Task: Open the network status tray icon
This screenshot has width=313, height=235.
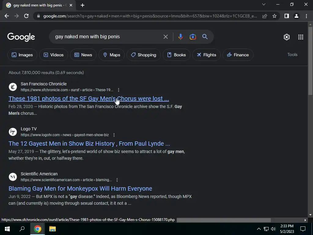Action: pos(266,229)
